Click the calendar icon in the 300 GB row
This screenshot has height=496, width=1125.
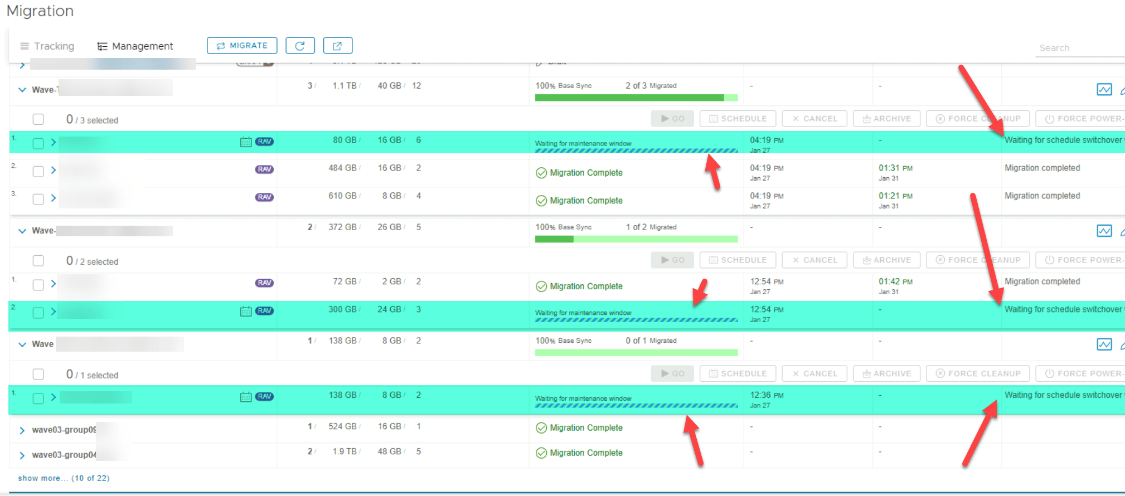pos(245,312)
